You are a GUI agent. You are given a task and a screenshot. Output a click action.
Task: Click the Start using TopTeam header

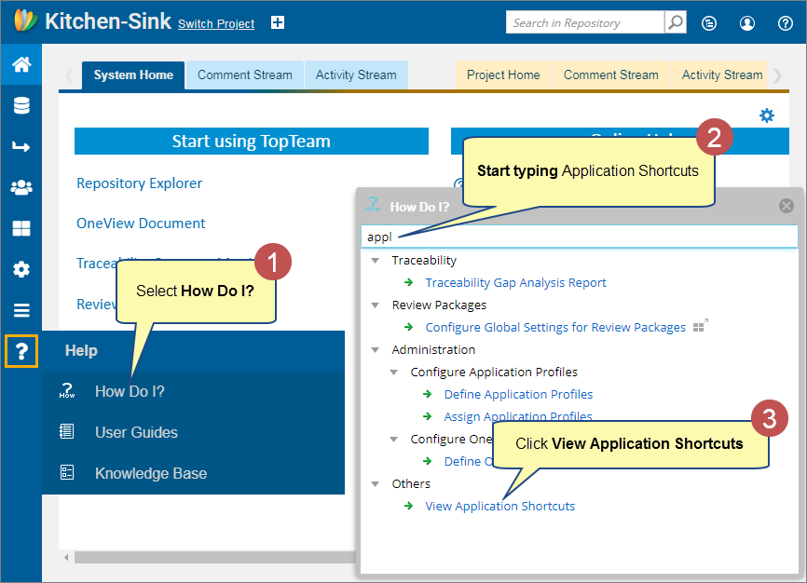252,141
